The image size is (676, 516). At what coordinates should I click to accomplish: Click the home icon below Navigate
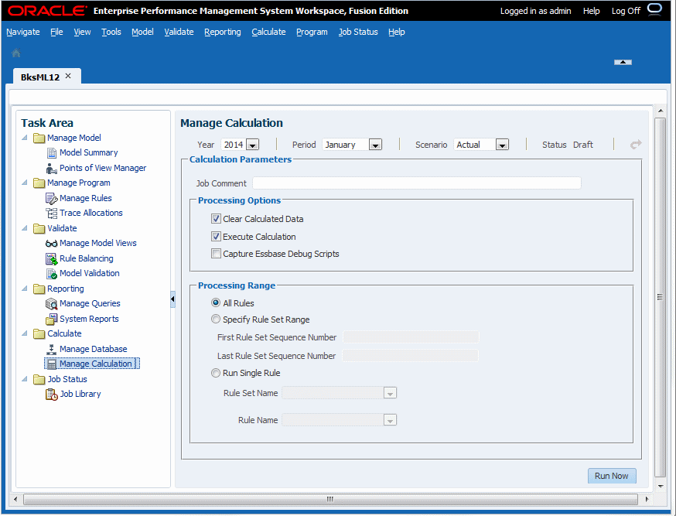tap(16, 53)
